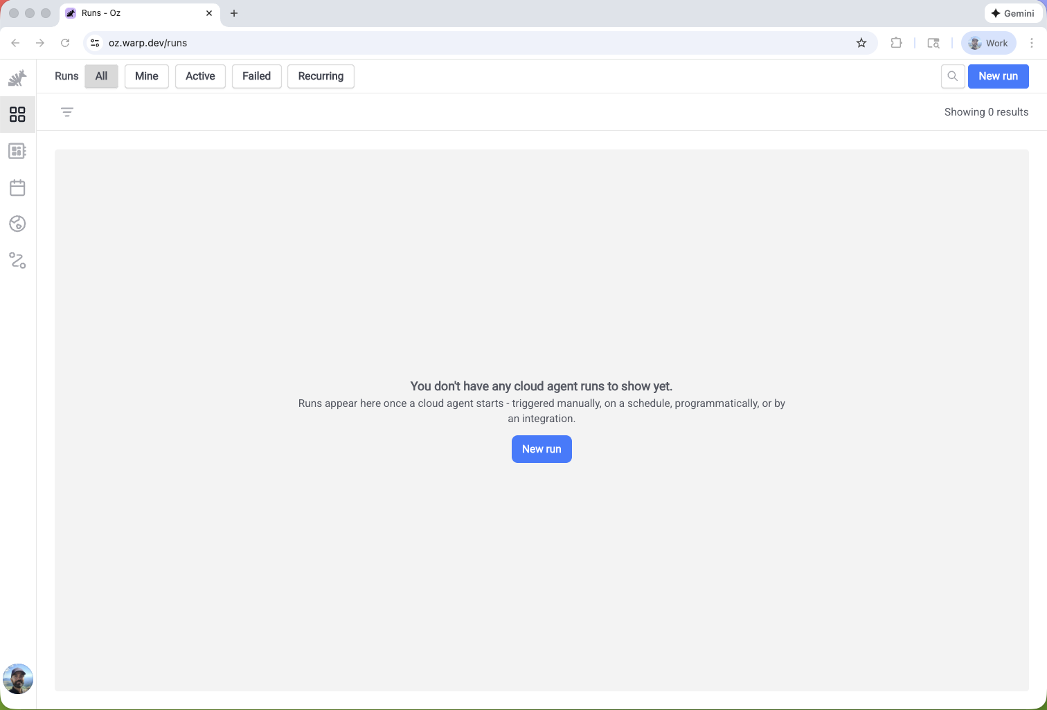Open the Runs grid icon in sidebar

coord(17,114)
